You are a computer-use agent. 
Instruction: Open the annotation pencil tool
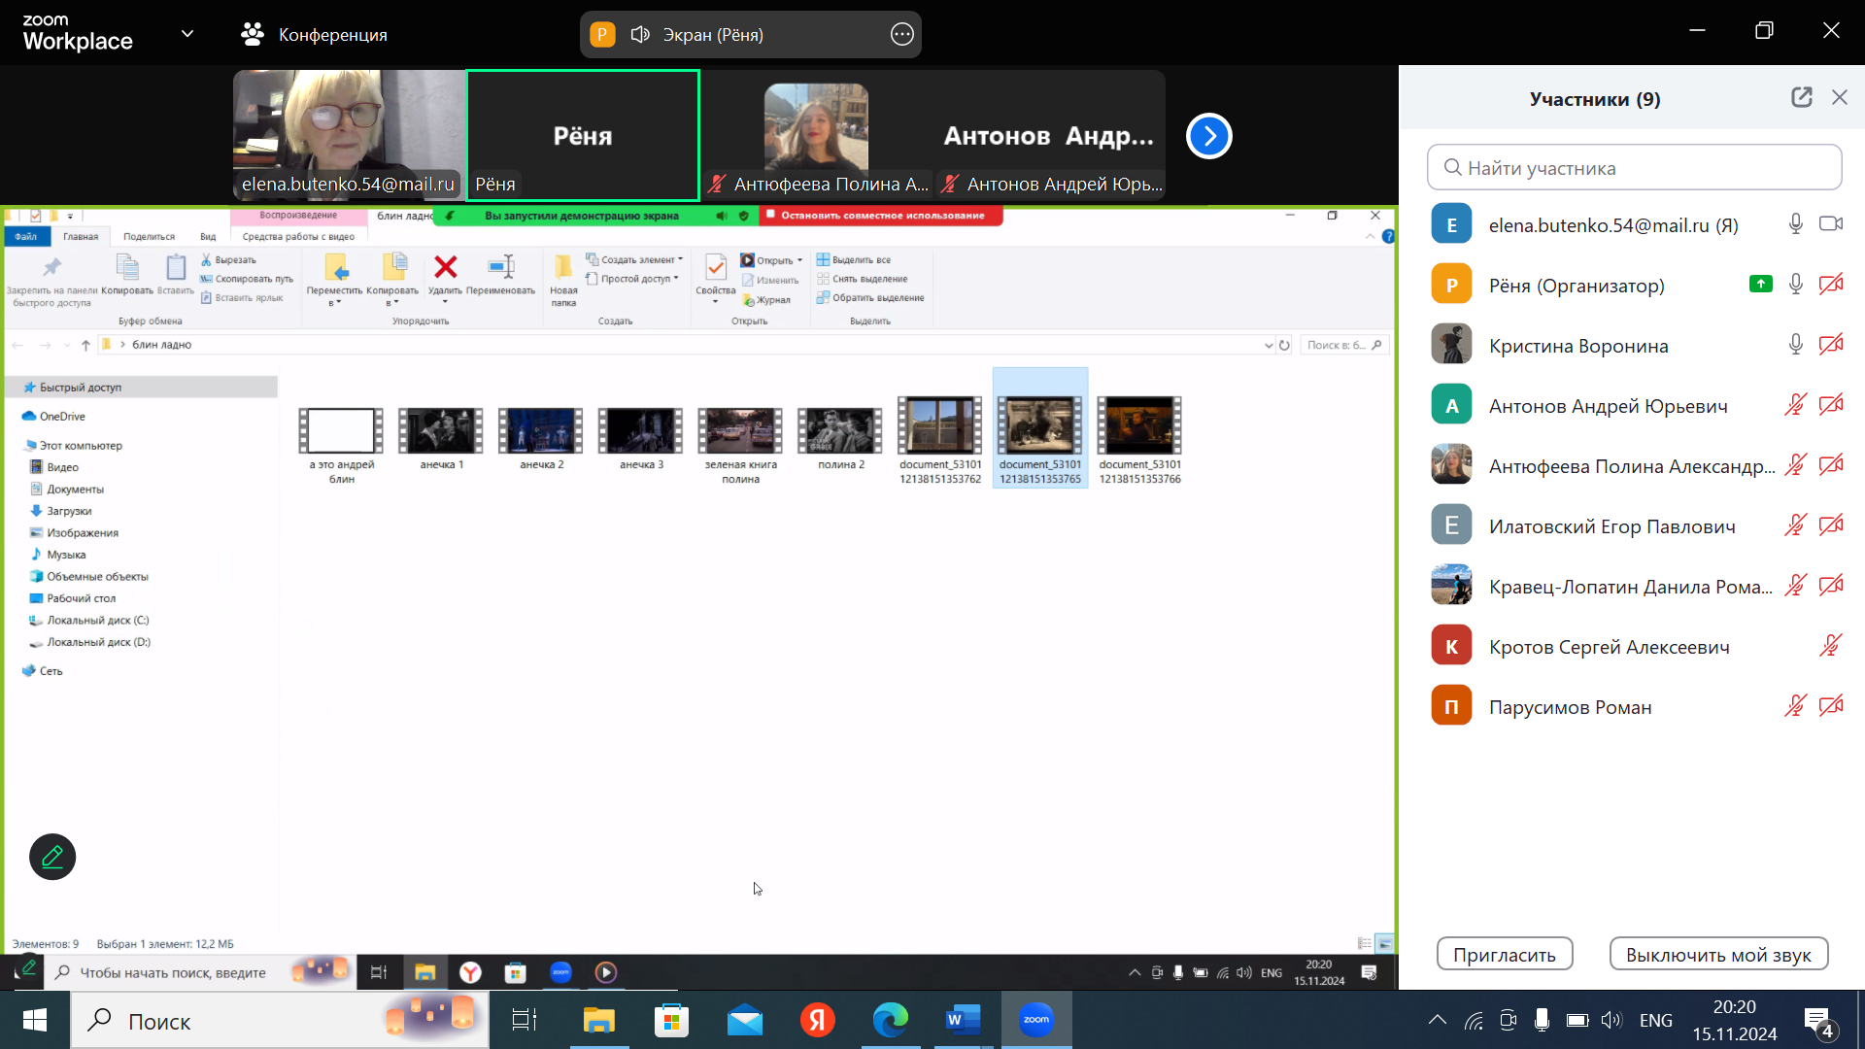point(52,857)
